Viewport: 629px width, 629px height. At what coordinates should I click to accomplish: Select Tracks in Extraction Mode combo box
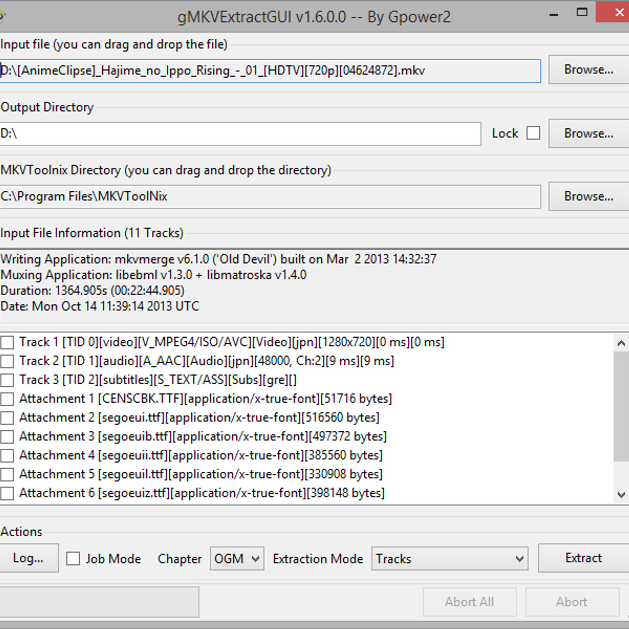click(448, 559)
